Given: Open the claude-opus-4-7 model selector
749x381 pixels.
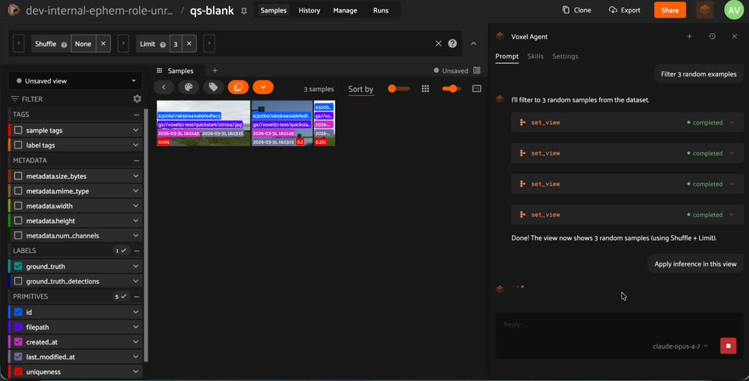Looking at the screenshot, I should coord(680,346).
